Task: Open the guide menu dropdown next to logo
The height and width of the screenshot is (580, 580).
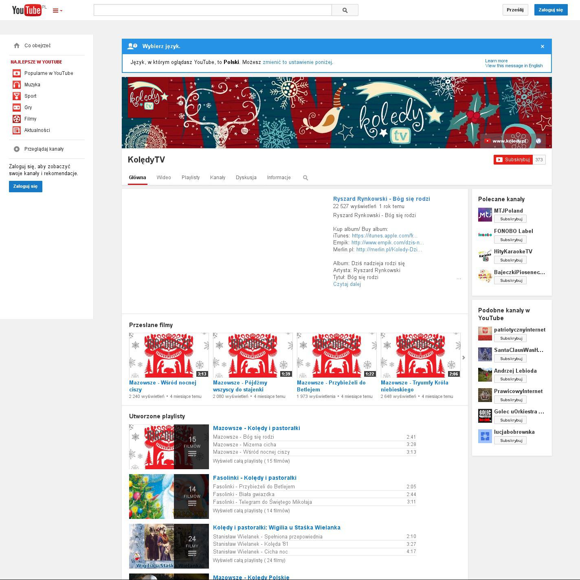Action: click(57, 11)
